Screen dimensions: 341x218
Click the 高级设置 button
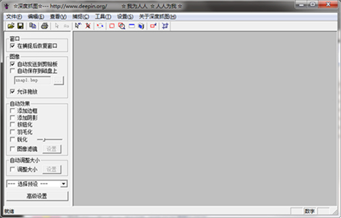pos(37,196)
